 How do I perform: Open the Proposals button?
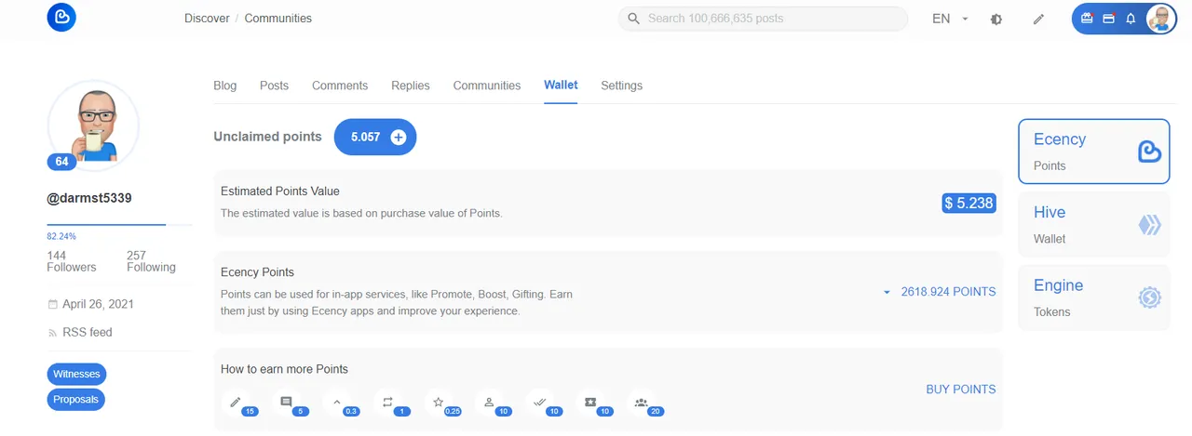click(76, 400)
